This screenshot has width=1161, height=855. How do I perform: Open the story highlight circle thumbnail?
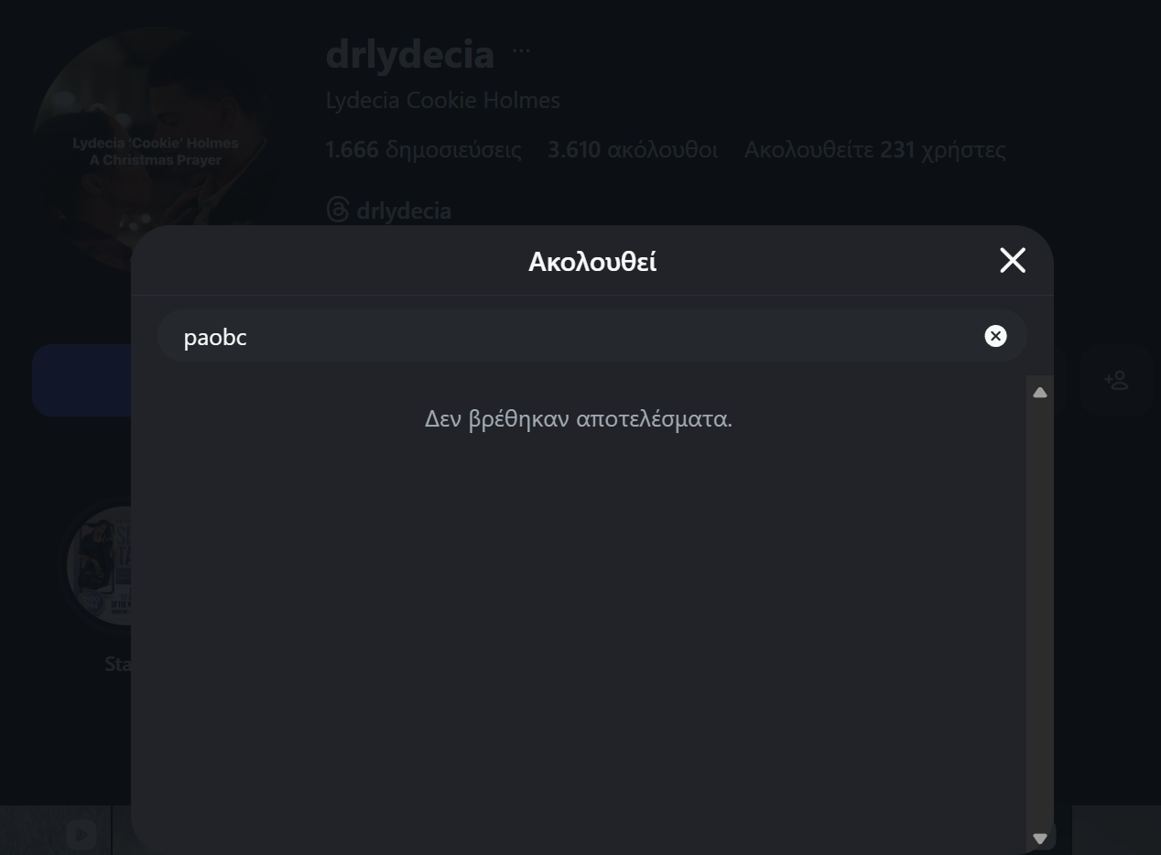pos(99,566)
